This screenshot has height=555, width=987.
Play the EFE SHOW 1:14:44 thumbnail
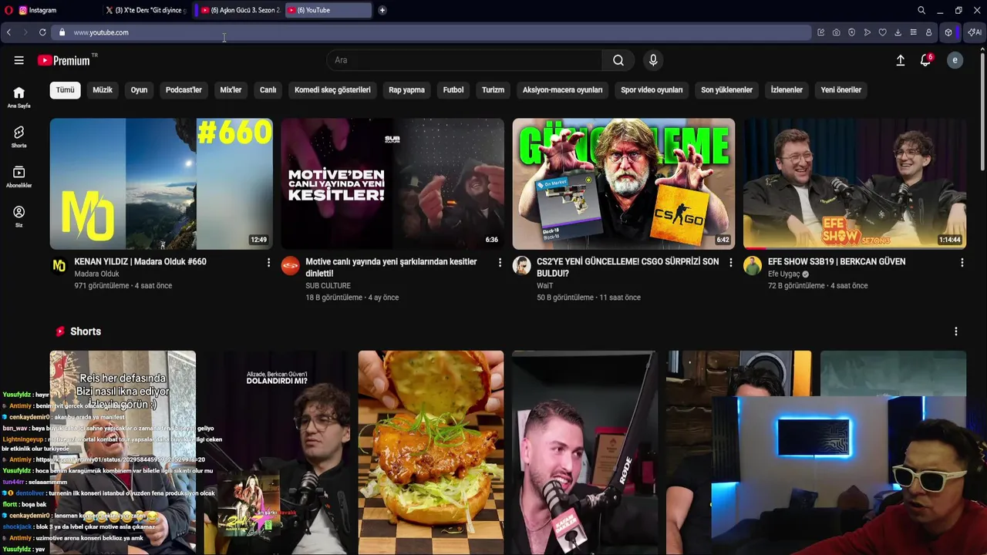pos(854,183)
